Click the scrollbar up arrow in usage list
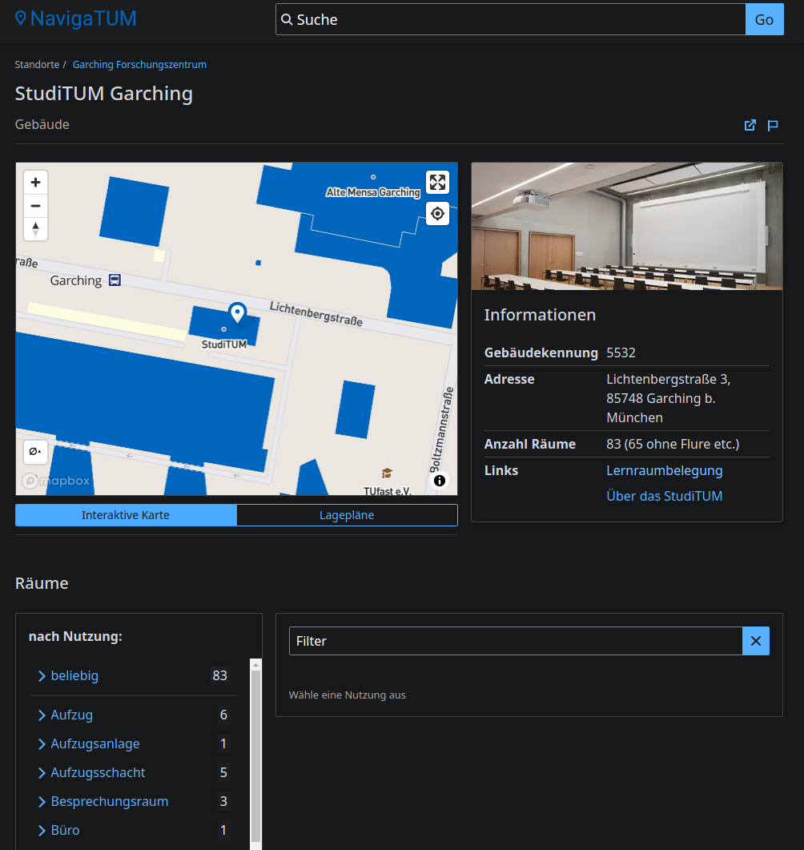This screenshot has height=850, width=804. 255,665
